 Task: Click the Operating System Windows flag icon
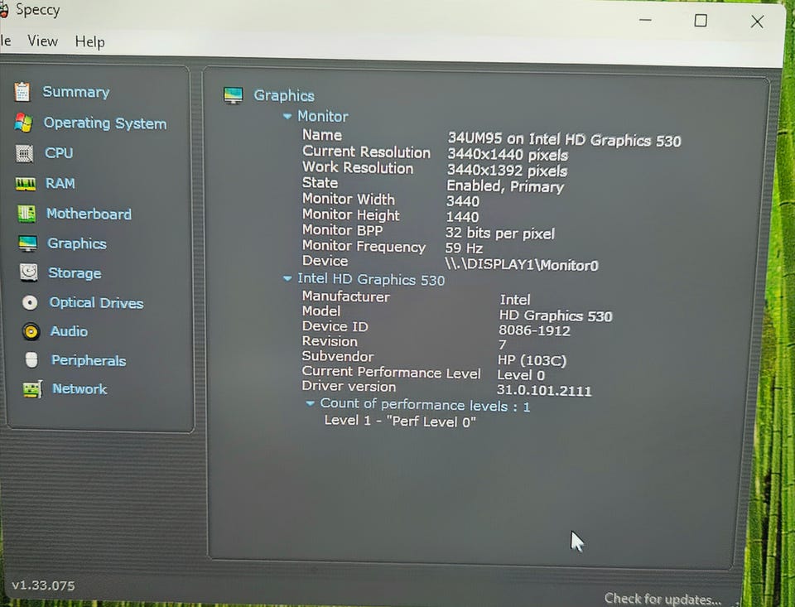tap(23, 123)
